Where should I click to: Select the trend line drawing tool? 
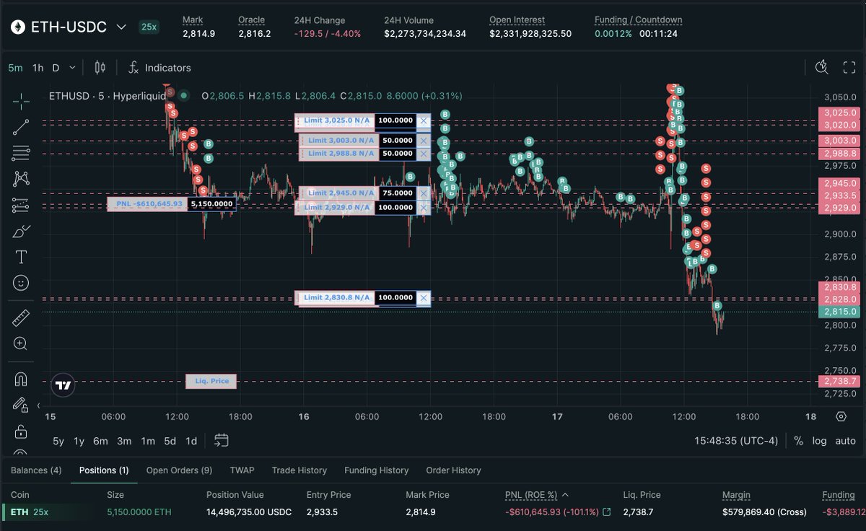[21, 127]
